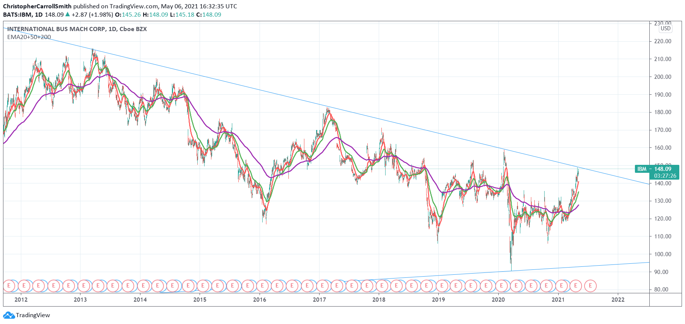Click the 2020 year label on time axis
The image size is (685, 324).
point(498,300)
